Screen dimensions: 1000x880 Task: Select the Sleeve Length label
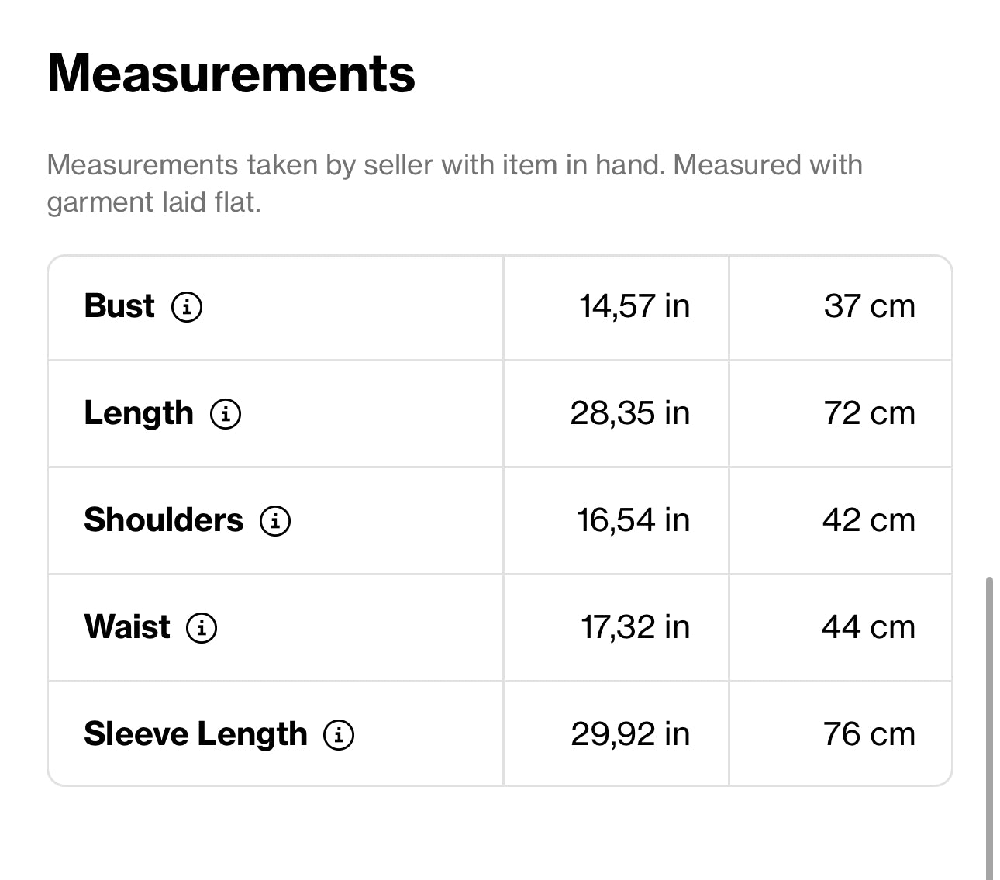[x=195, y=734]
